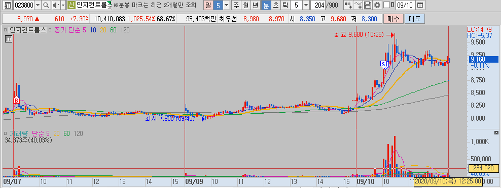
Task: Click the 10 moving average legend label
Action: [93, 30]
